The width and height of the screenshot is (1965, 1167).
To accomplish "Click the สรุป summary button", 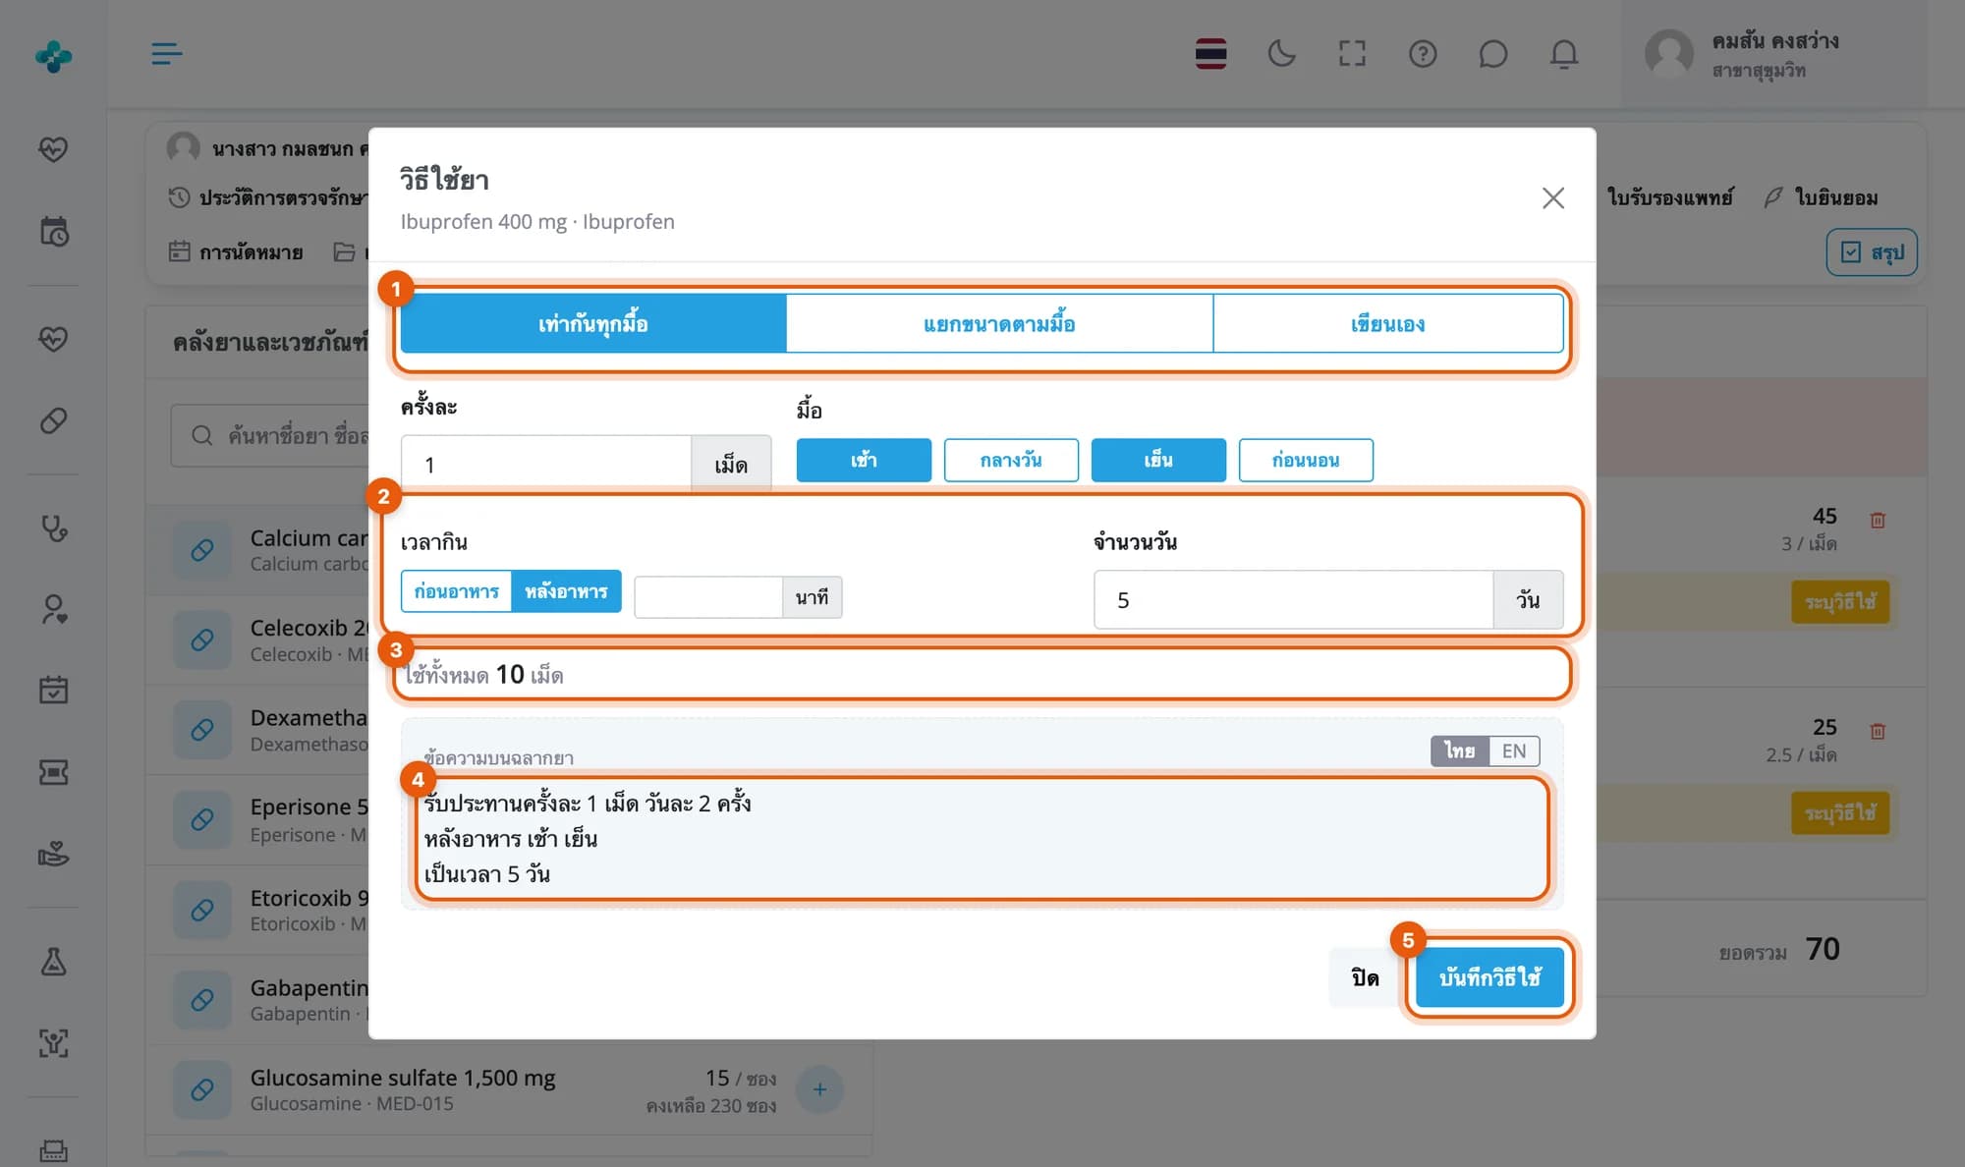I will click(x=1872, y=252).
